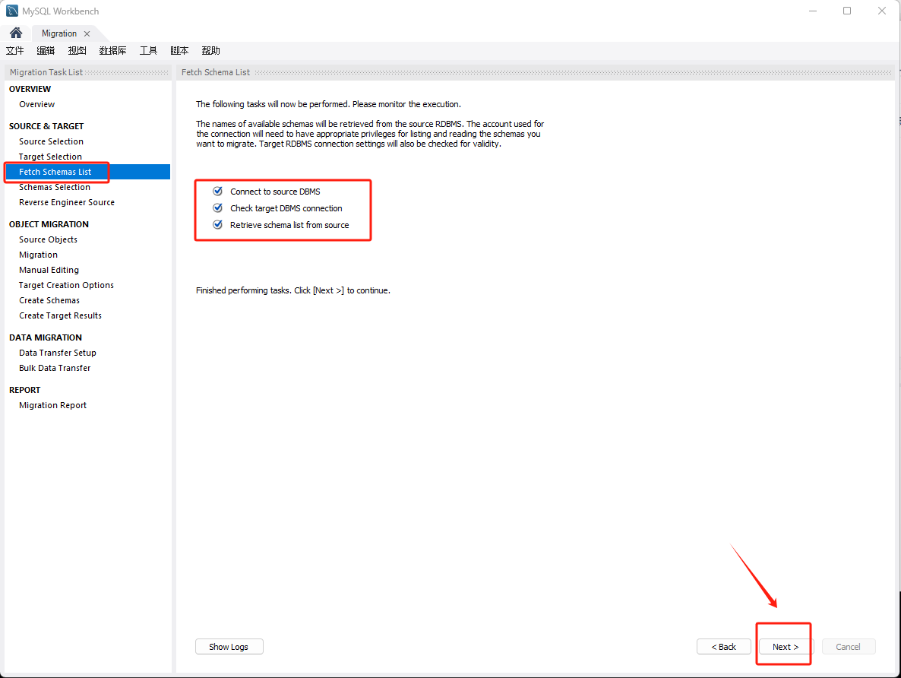Click the REPORT section heading
This screenshot has height=678, width=901.
[x=25, y=390]
